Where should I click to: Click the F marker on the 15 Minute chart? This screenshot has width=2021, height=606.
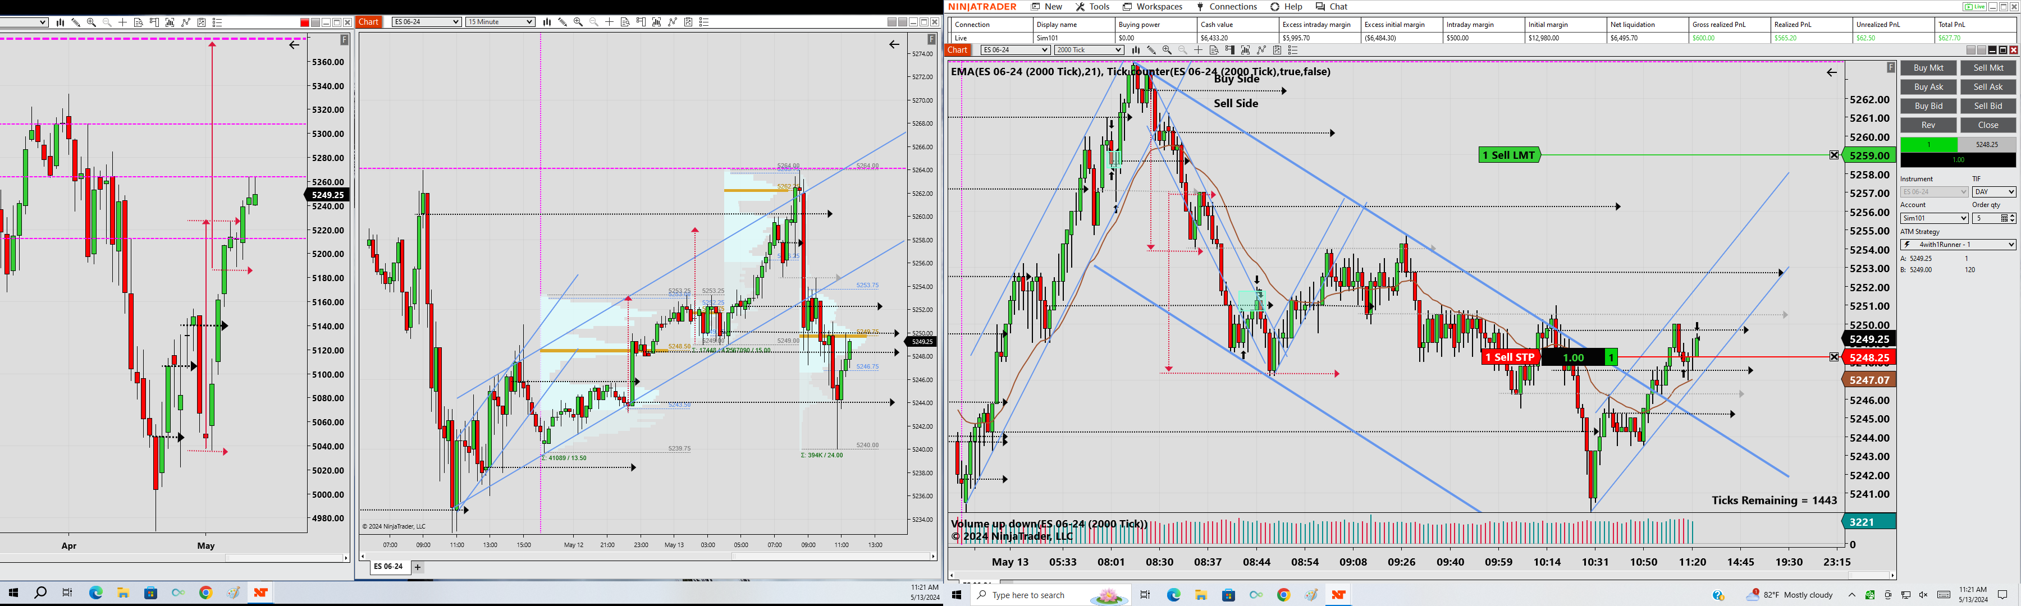pyautogui.click(x=931, y=39)
